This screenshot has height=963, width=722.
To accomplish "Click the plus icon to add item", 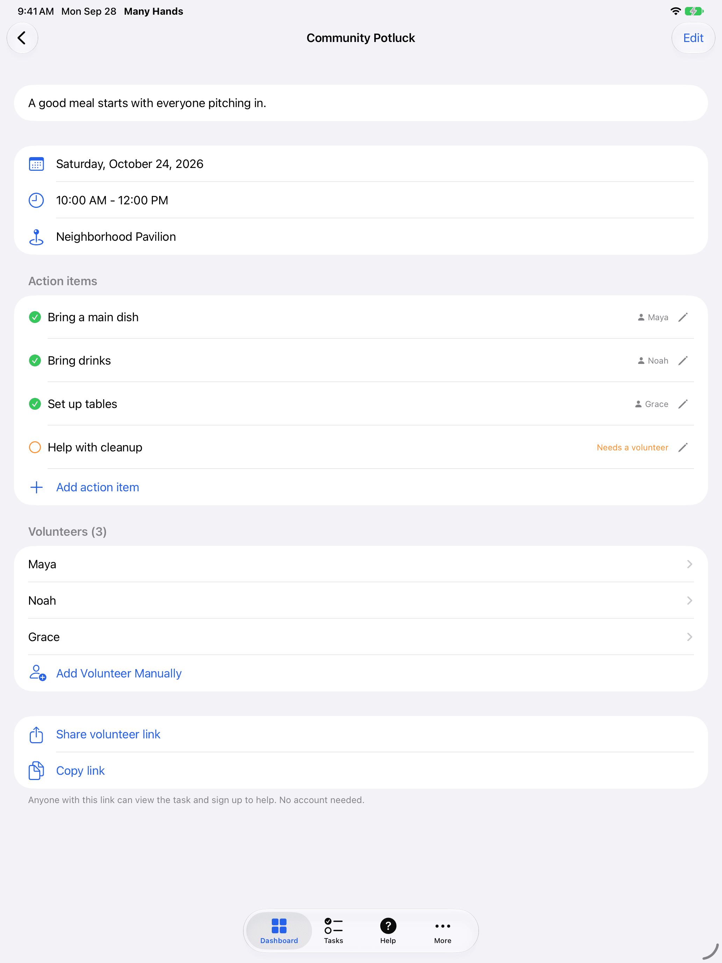I will (37, 487).
